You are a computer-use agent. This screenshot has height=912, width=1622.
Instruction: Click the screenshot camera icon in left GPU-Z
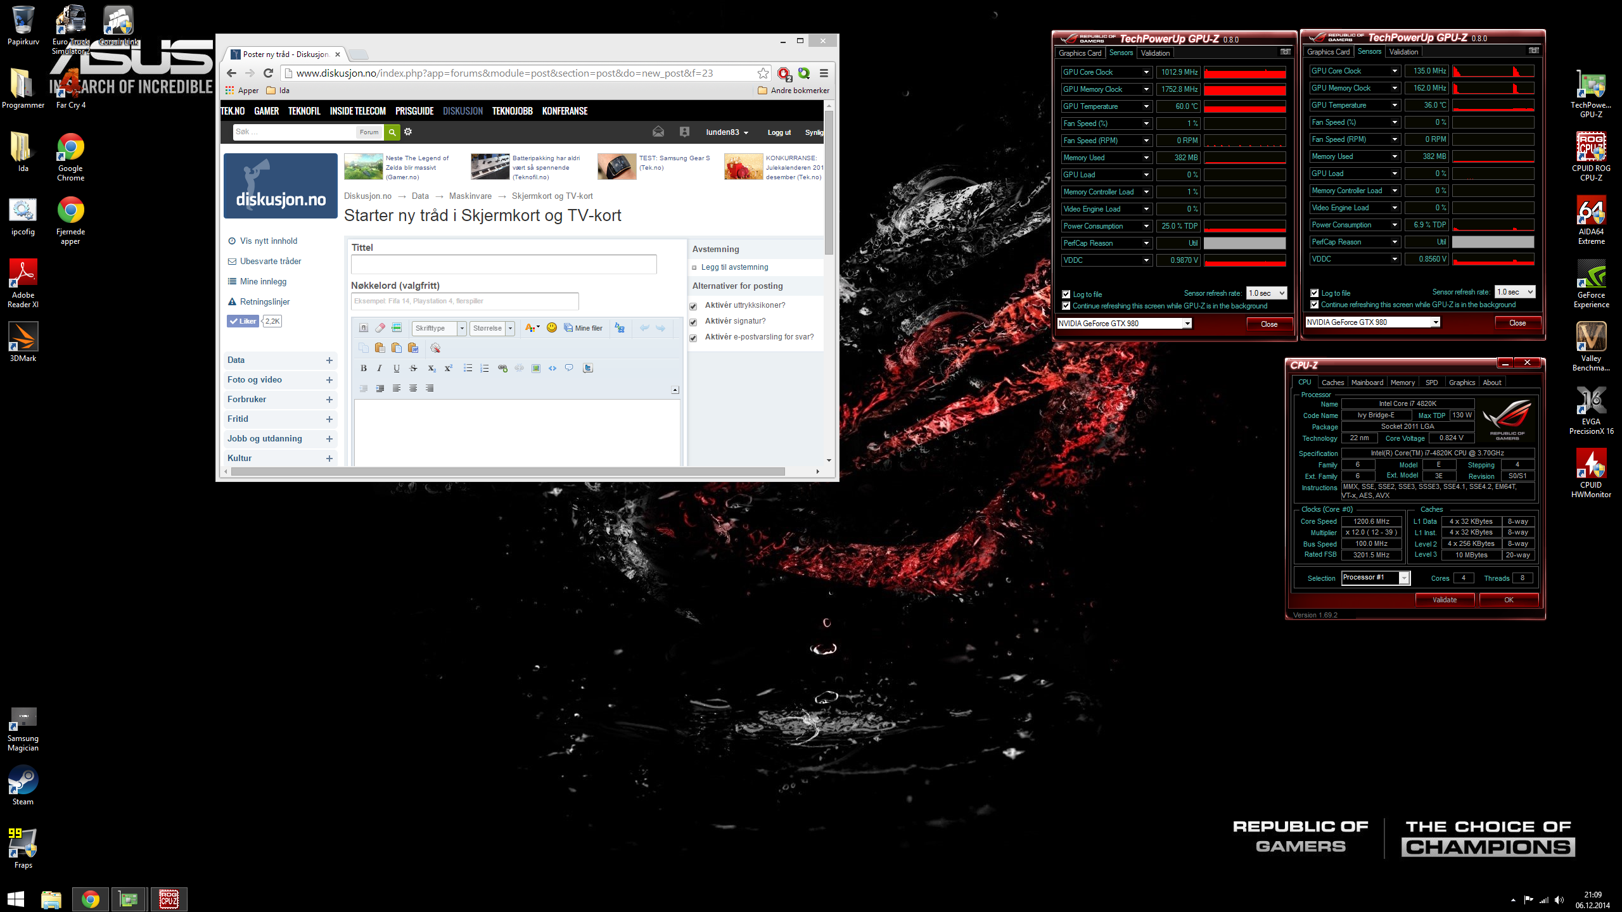(1285, 52)
